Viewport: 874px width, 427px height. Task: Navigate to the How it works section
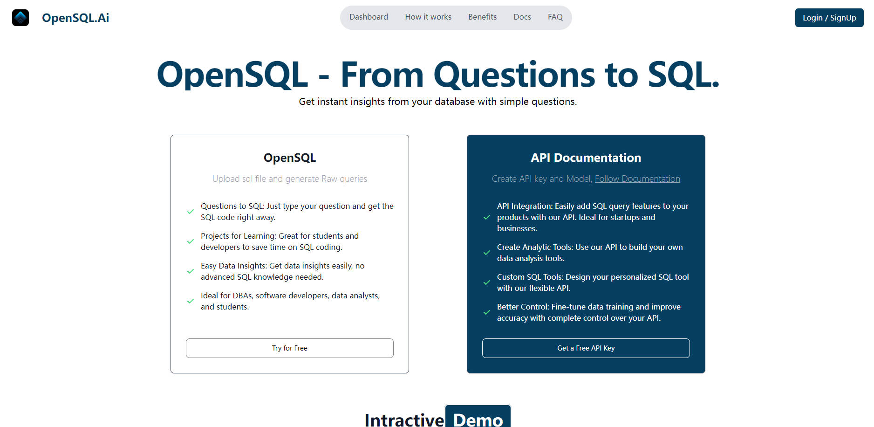(428, 17)
